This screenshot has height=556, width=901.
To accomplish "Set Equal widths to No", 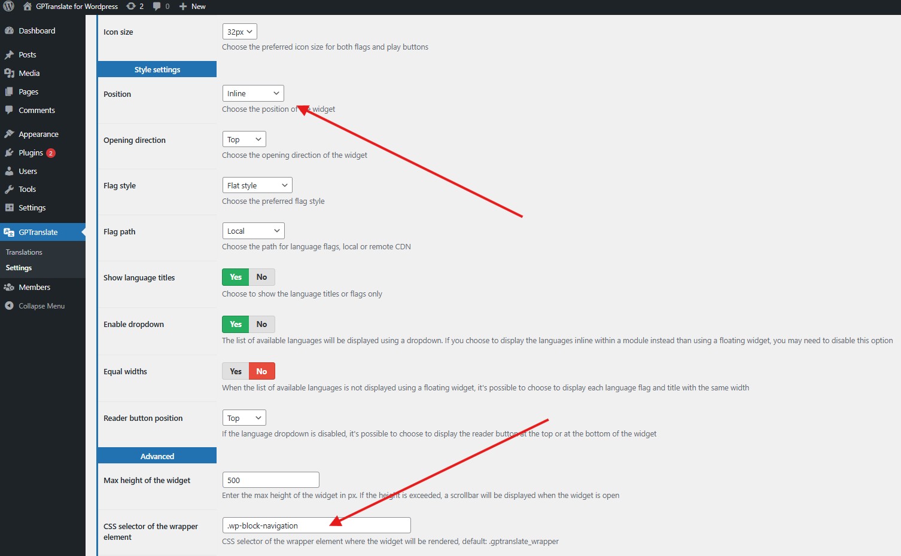I will (261, 371).
